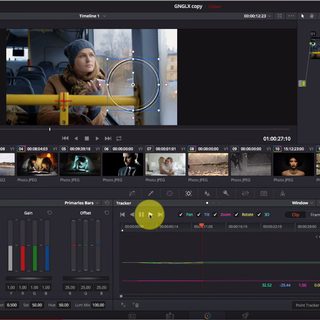This screenshot has height=320, width=320.
Task: Switch to the Edit page
Action: pyautogui.click(x=170, y=316)
